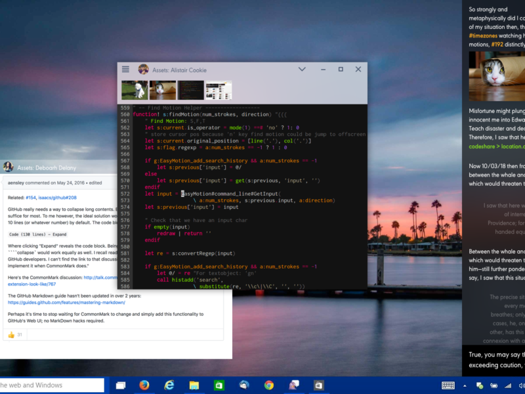The image size is (525, 394).
Task: Open the network signal tray icon
Action: click(508, 385)
